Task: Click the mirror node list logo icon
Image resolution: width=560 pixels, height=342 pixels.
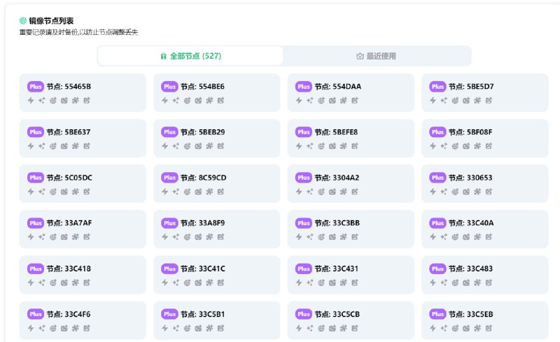Action: (x=23, y=21)
